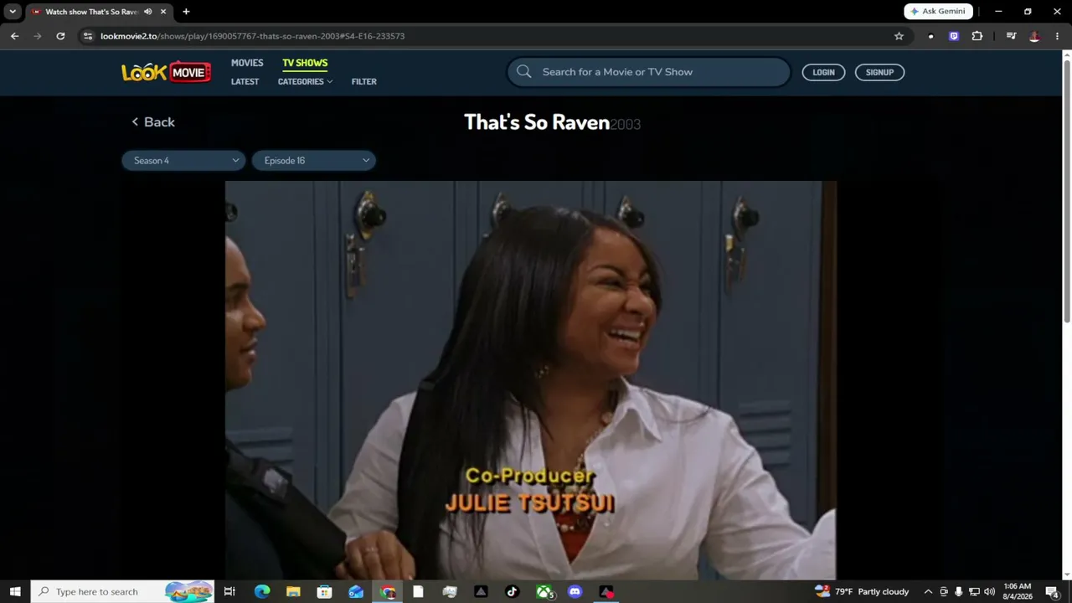
Task: Open the weather widget showing 79°F
Action: 862,591
